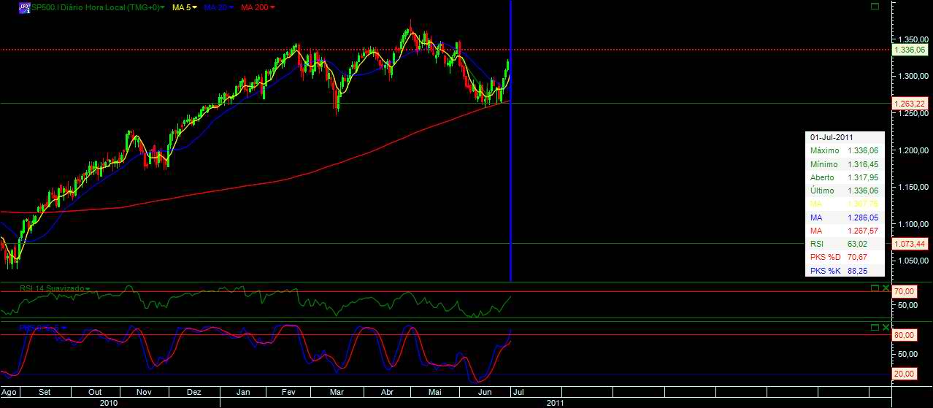The width and height of the screenshot is (933, 408).
Task: Click the stochastic 80,00 level label
Action: pos(905,336)
